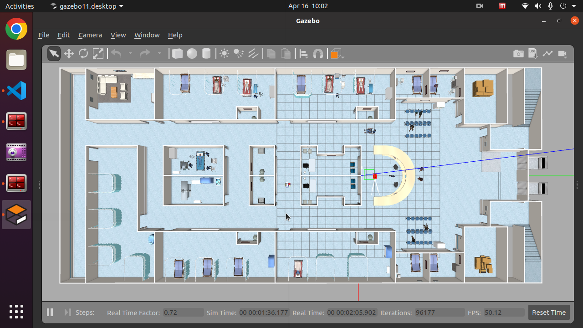This screenshot has width=583, height=328.
Task: Add a directional light
Action: coord(253,54)
